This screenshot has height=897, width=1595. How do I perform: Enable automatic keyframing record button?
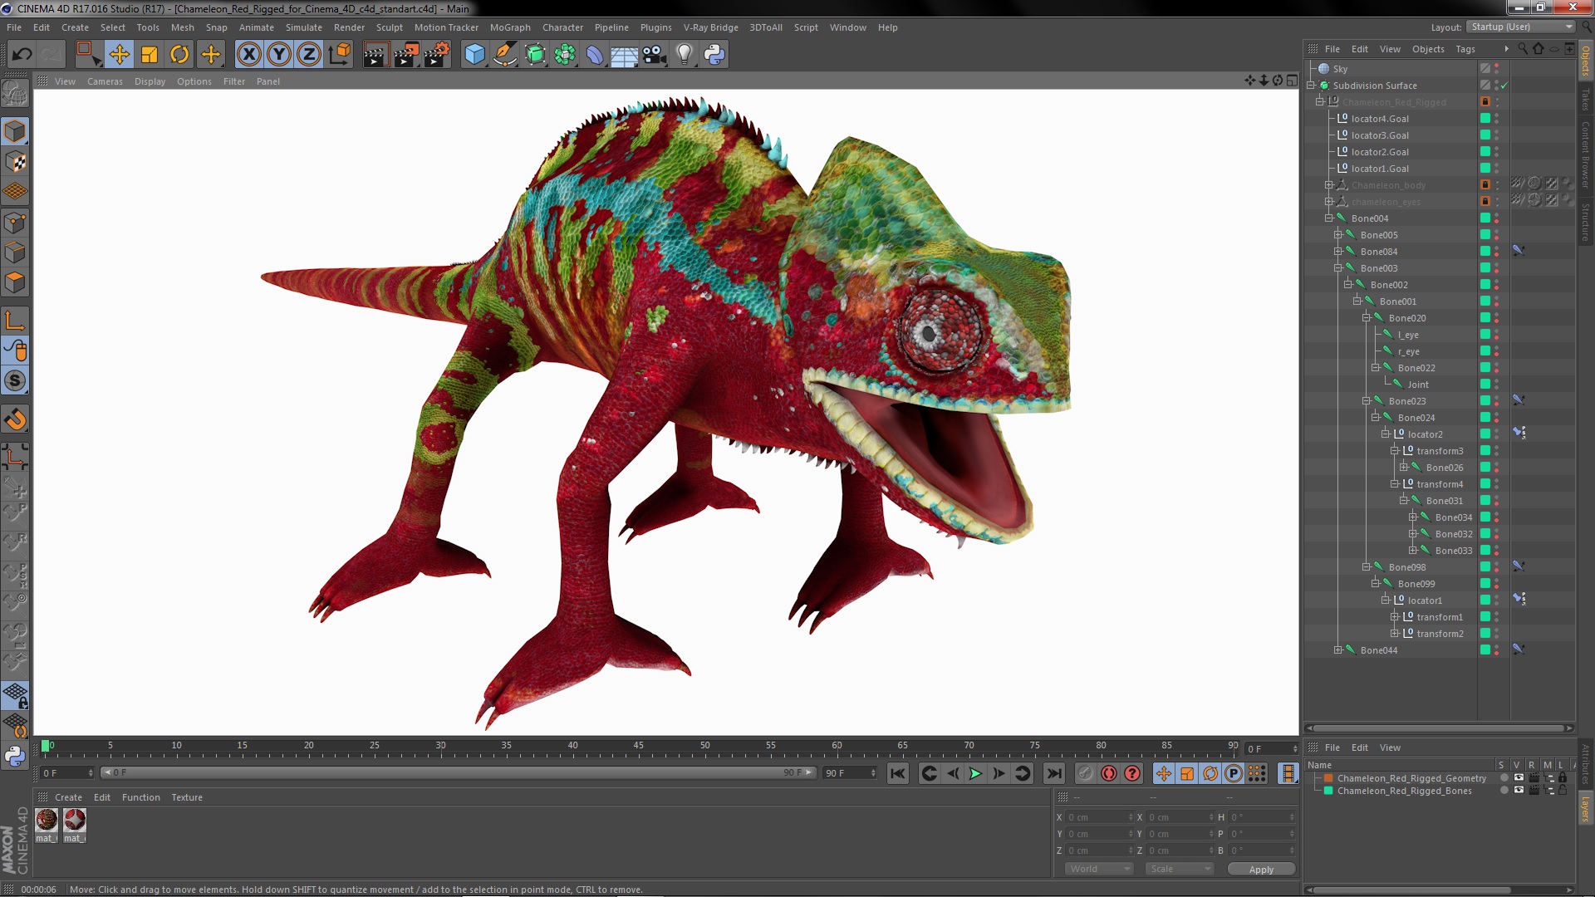coord(1109,774)
